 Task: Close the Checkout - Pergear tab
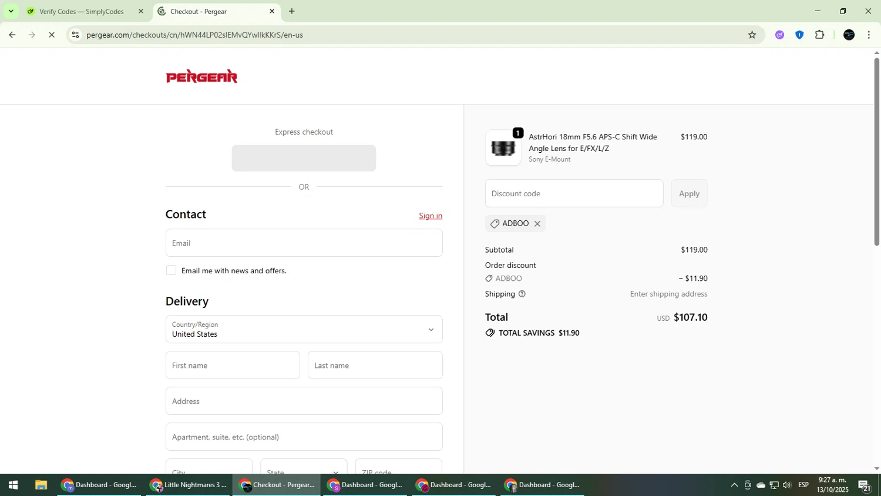coord(272,11)
